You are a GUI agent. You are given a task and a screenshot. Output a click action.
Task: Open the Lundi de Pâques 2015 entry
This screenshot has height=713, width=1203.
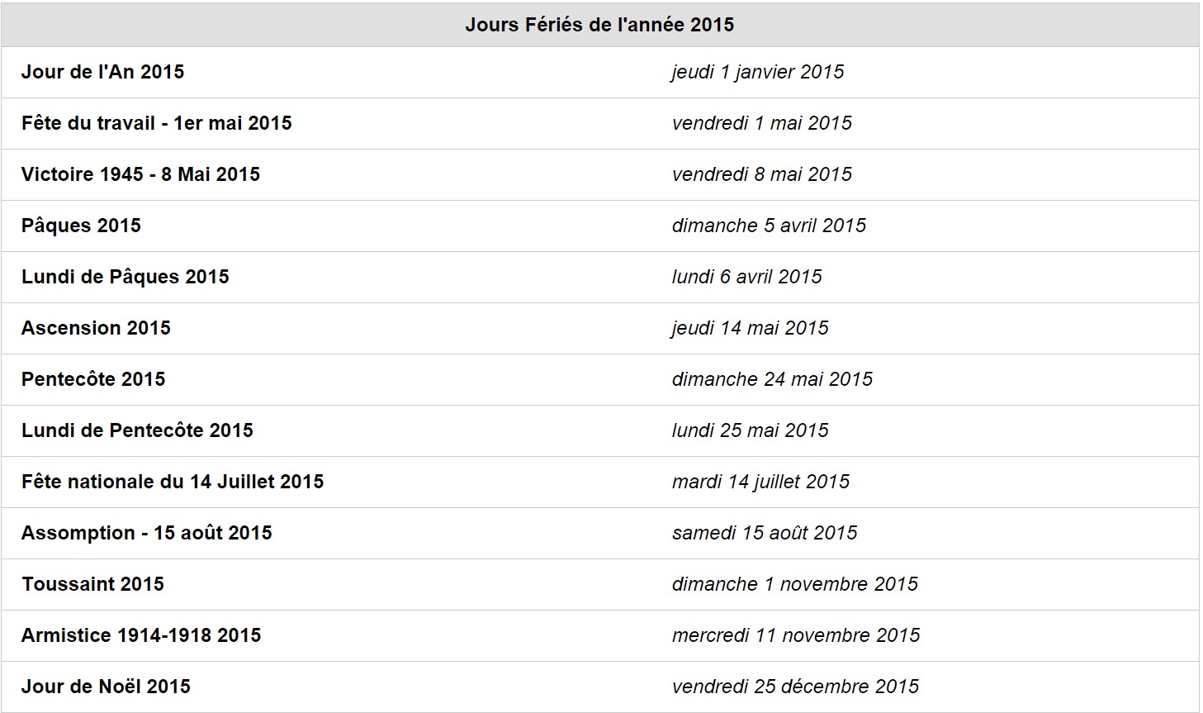pos(126,277)
